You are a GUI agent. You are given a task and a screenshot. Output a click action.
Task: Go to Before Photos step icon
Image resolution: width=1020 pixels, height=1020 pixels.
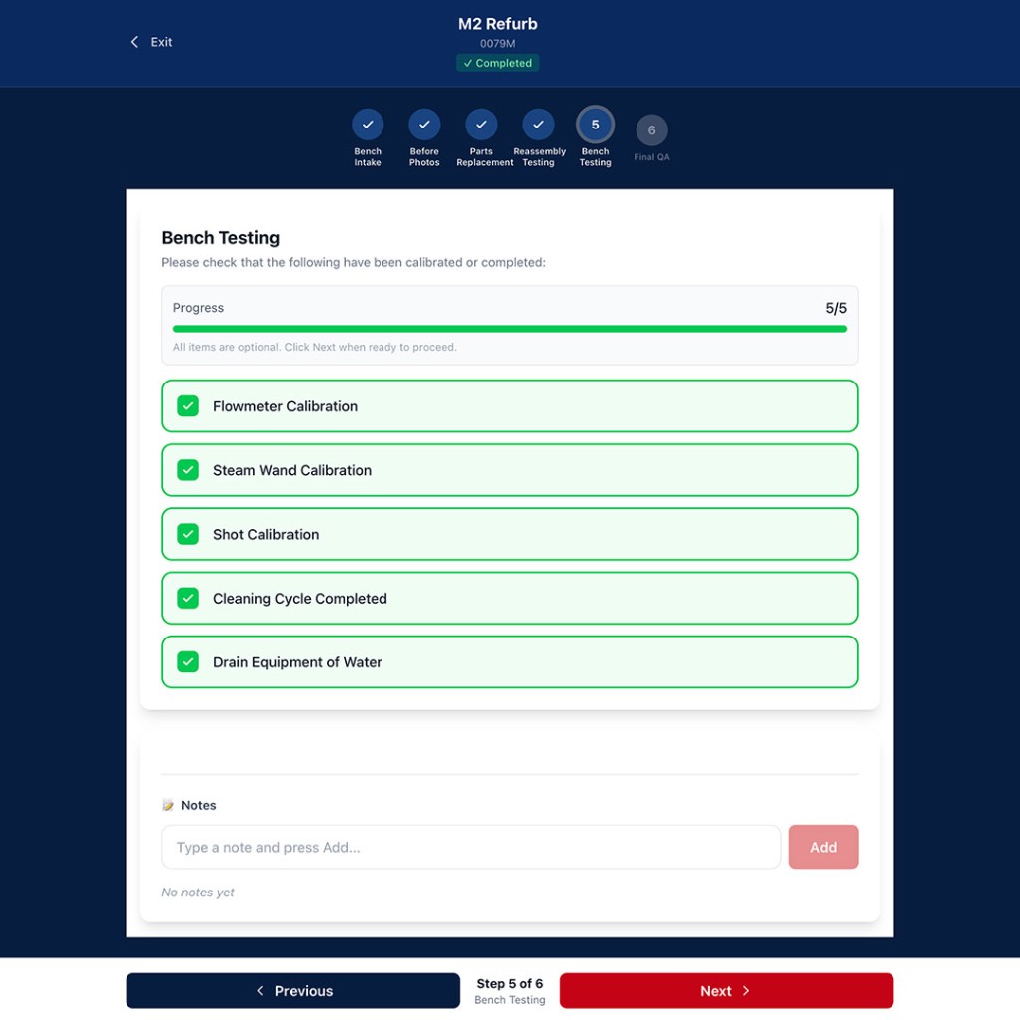(424, 125)
